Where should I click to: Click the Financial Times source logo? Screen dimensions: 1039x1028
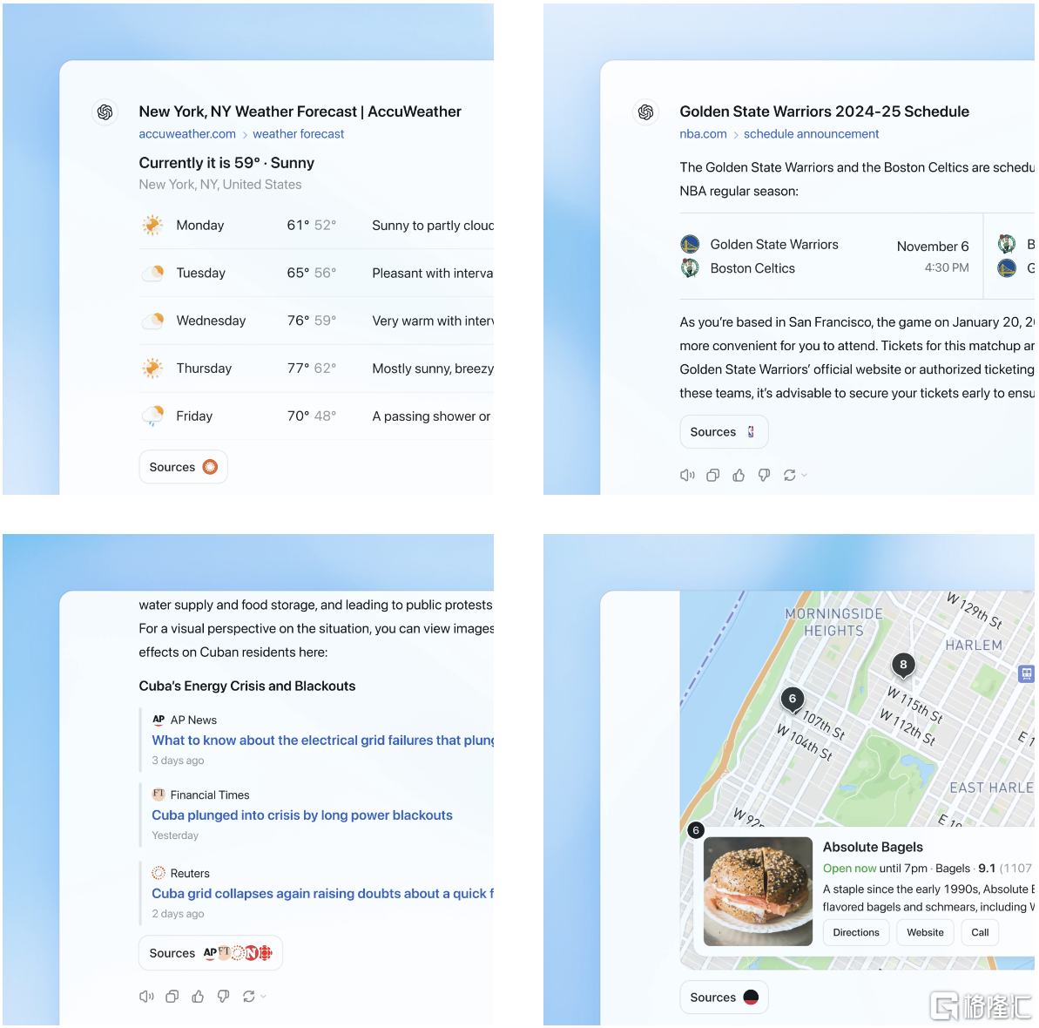pos(159,794)
